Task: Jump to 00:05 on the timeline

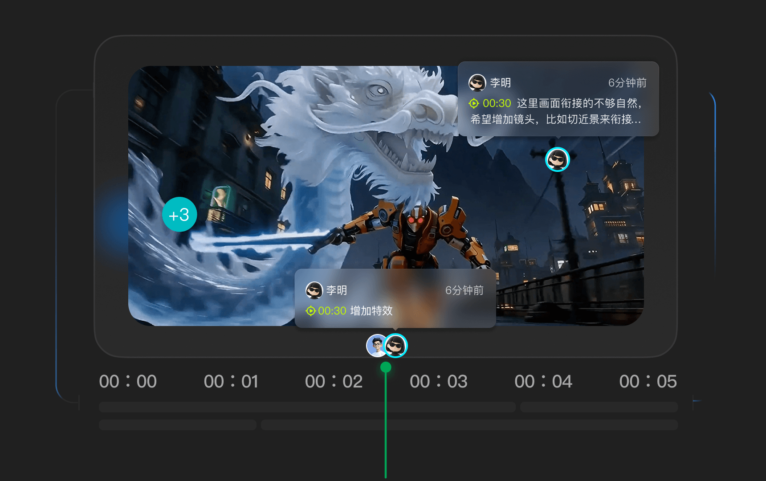Action: click(x=648, y=382)
